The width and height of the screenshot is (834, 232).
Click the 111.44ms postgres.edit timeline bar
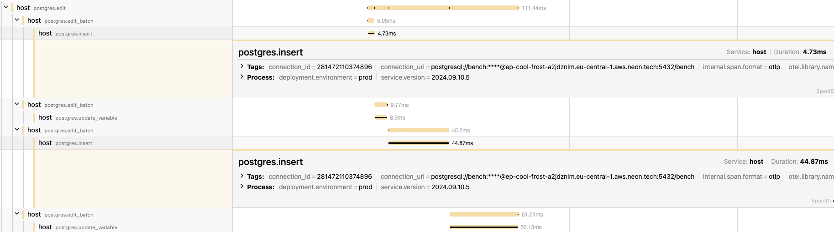click(x=443, y=8)
